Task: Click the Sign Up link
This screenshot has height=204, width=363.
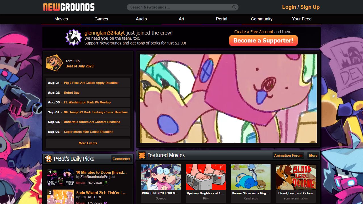Action: tap(310, 7)
